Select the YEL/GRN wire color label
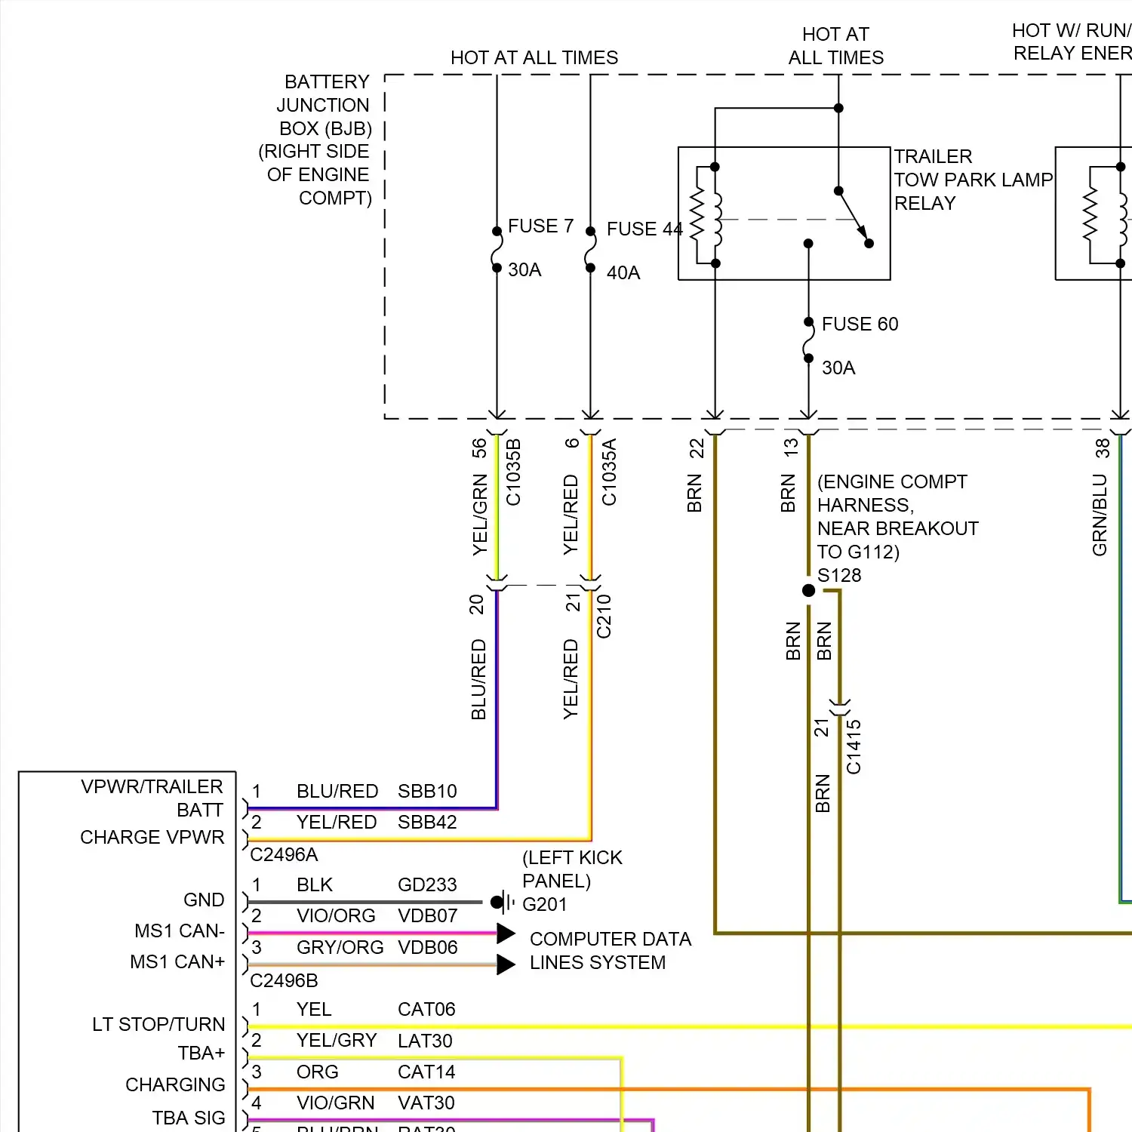Screen dimensions: 1132x1132 click(x=480, y=515)
